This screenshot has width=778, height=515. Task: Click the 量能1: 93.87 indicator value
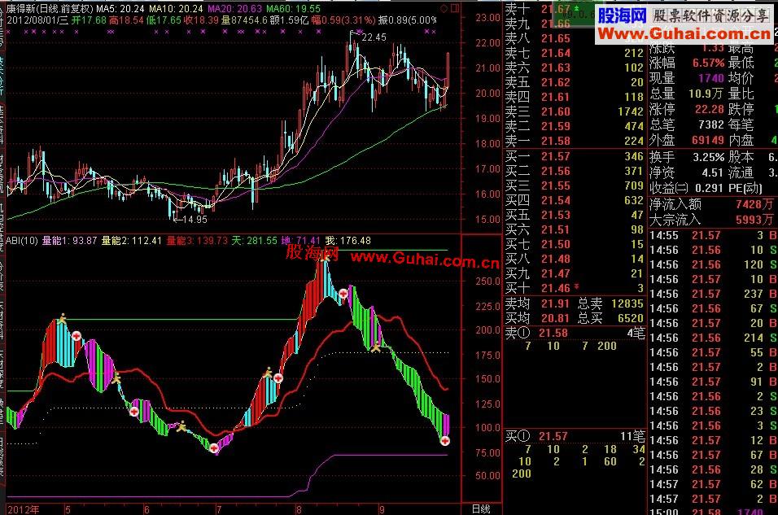pos(69,241)
